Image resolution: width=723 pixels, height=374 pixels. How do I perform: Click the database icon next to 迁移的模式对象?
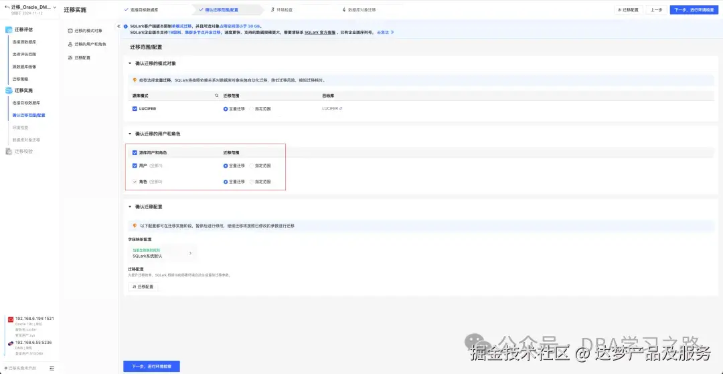[70, 31]
